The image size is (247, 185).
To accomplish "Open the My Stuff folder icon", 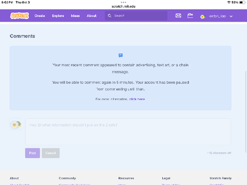I will [190, 16].
